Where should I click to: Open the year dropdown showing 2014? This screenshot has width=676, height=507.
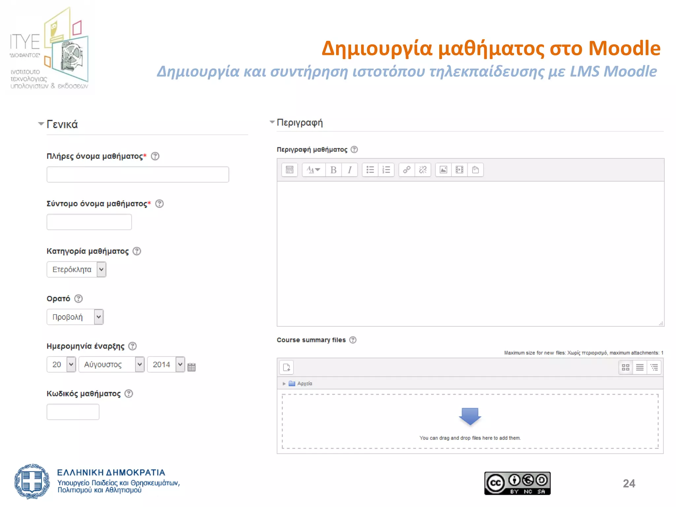pos(166,364)
